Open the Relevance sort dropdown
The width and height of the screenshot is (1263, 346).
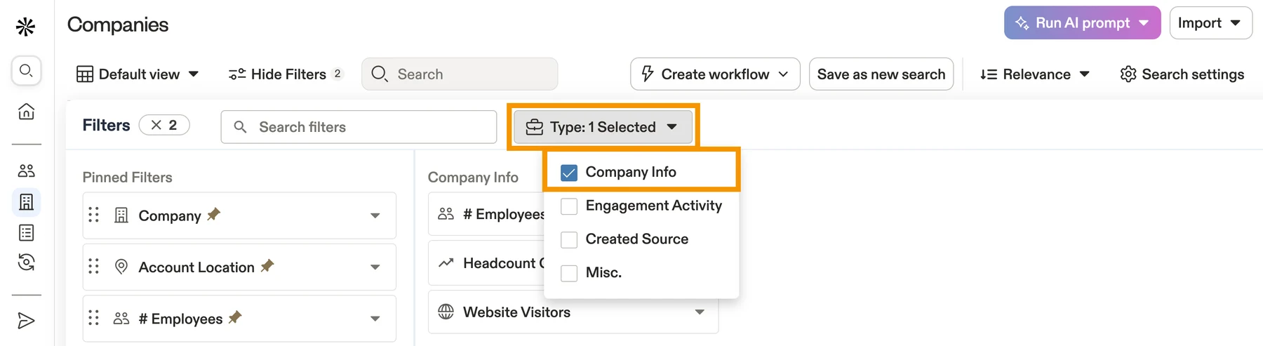click(1035, 74)
